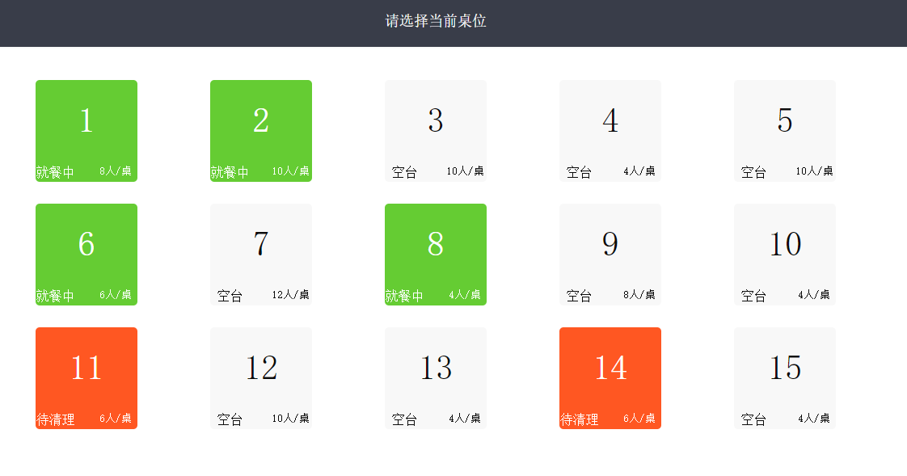This screenshot has height=476, width=907.
Task: Click 10人/桌 capacity on table 2
Action: coord(290,171)
